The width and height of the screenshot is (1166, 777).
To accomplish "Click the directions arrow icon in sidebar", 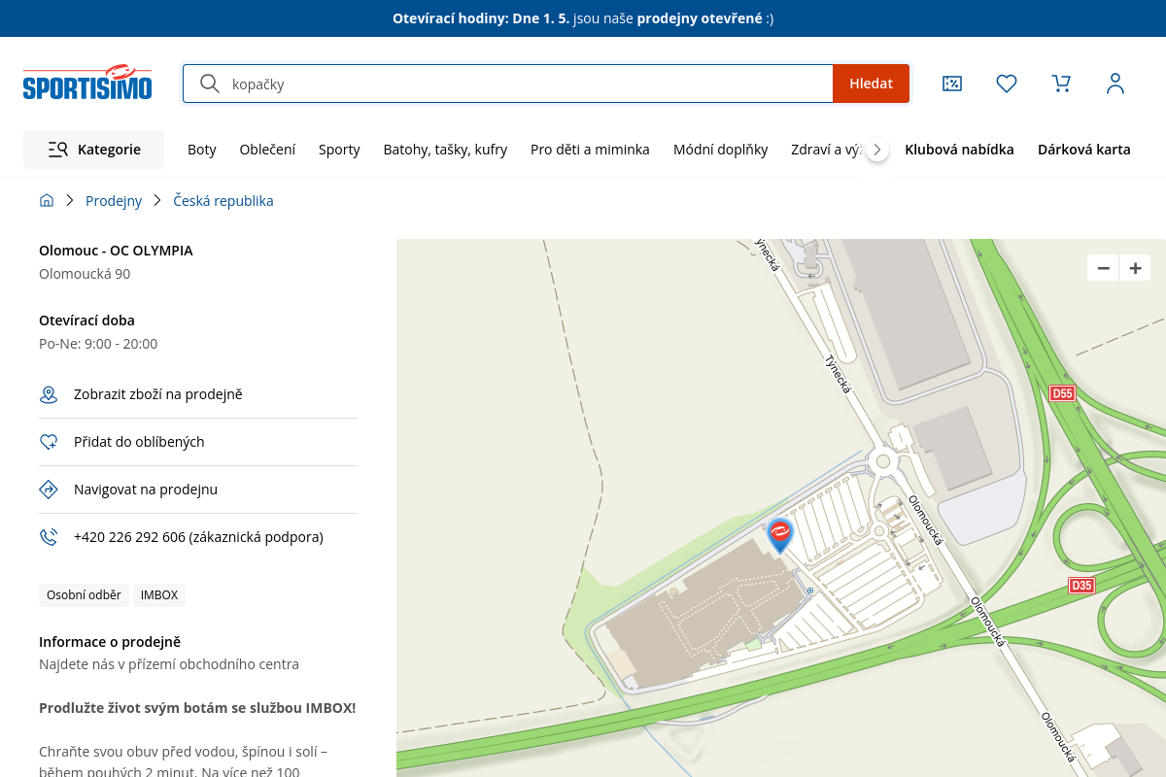I will pos(49,490).
